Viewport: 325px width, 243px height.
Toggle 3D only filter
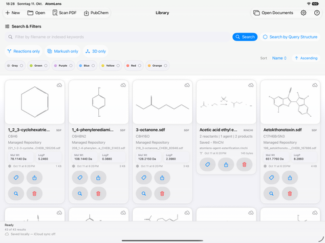click(x=95, y=51)
